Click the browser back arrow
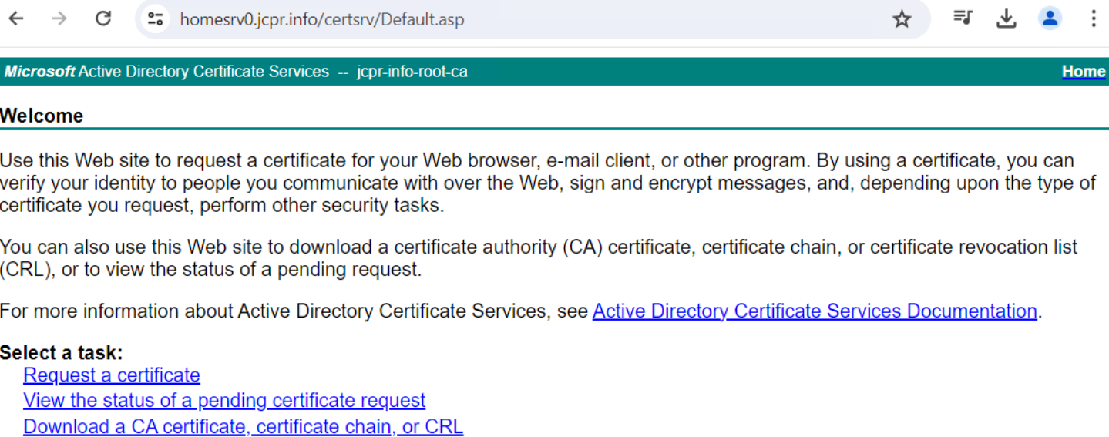 [16, 18]
